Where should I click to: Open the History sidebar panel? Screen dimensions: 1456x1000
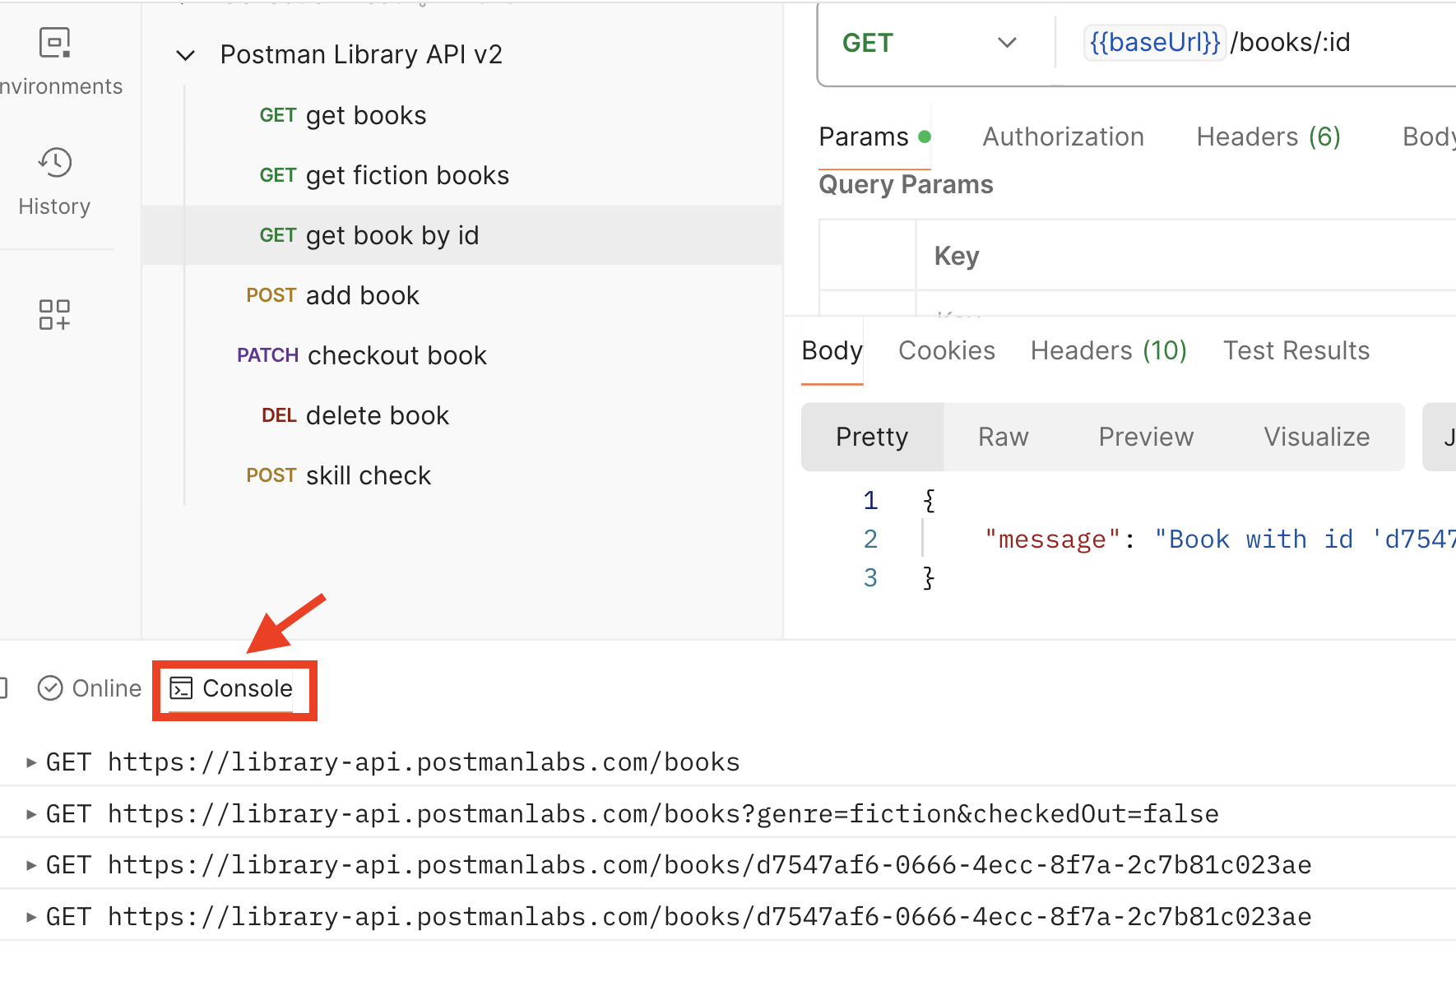coord(53,181)
